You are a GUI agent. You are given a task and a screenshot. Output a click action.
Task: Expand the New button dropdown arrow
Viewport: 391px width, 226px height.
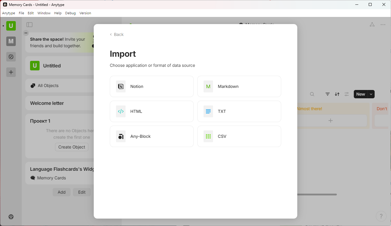(x=371, y=94)
